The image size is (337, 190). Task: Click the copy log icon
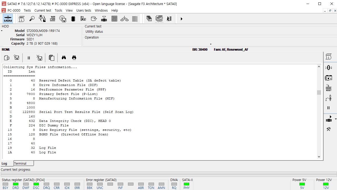pos(52,58)
